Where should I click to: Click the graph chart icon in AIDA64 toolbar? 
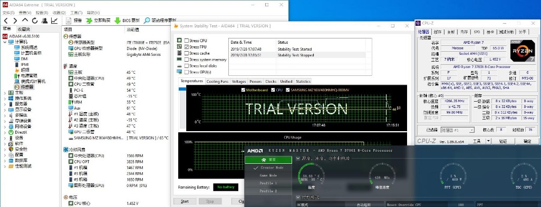(54, 21)
